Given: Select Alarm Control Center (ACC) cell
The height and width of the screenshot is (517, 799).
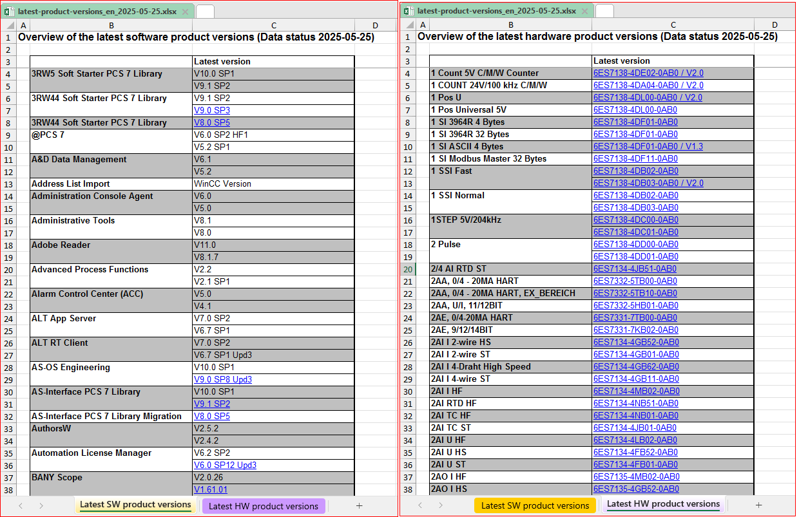Looking at the screenshot, I should point(111,299).
